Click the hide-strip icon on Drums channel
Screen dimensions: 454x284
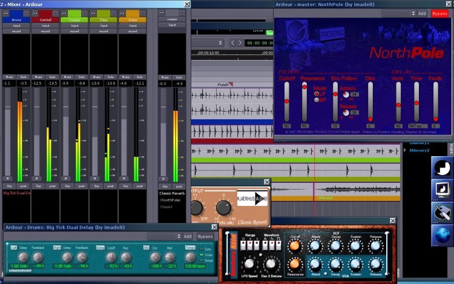(27, 13)
